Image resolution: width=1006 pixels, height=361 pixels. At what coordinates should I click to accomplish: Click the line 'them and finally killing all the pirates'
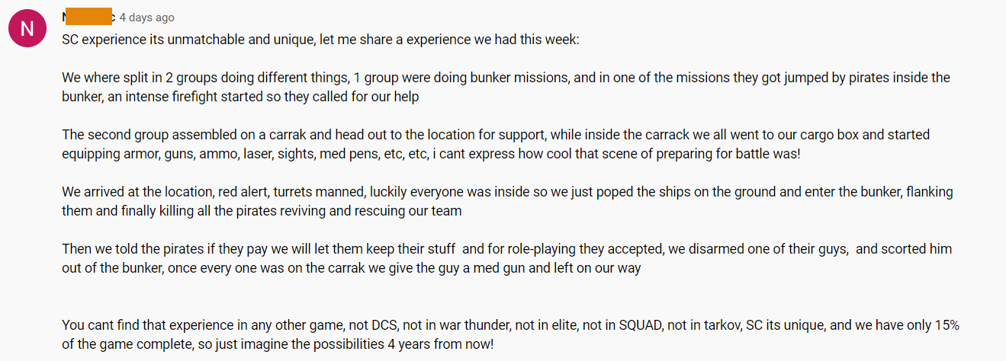tap(262, 211)
